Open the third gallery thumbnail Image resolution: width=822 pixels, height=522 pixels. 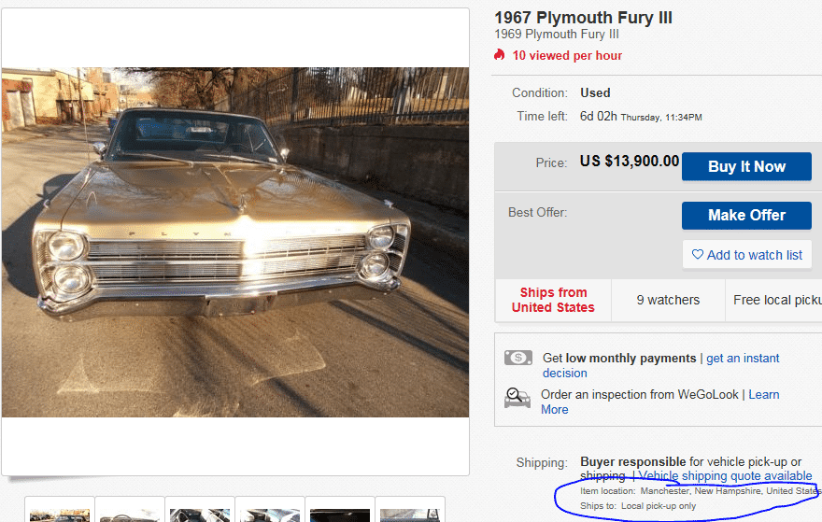201,513
